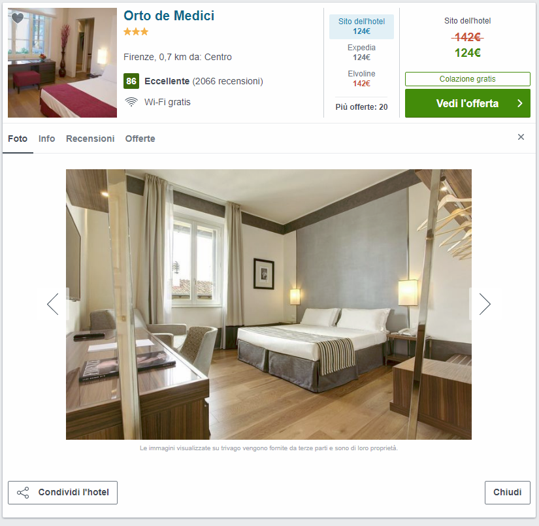Open the Recensioni tab
The height and width of the screenshot is (526, 539).
[x=90, y=139]
